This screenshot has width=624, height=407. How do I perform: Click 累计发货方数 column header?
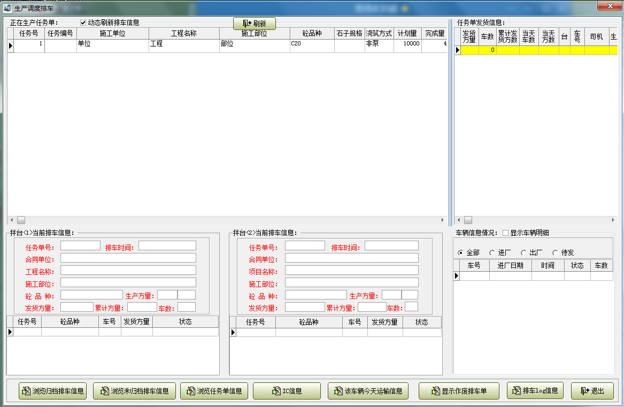507,37
